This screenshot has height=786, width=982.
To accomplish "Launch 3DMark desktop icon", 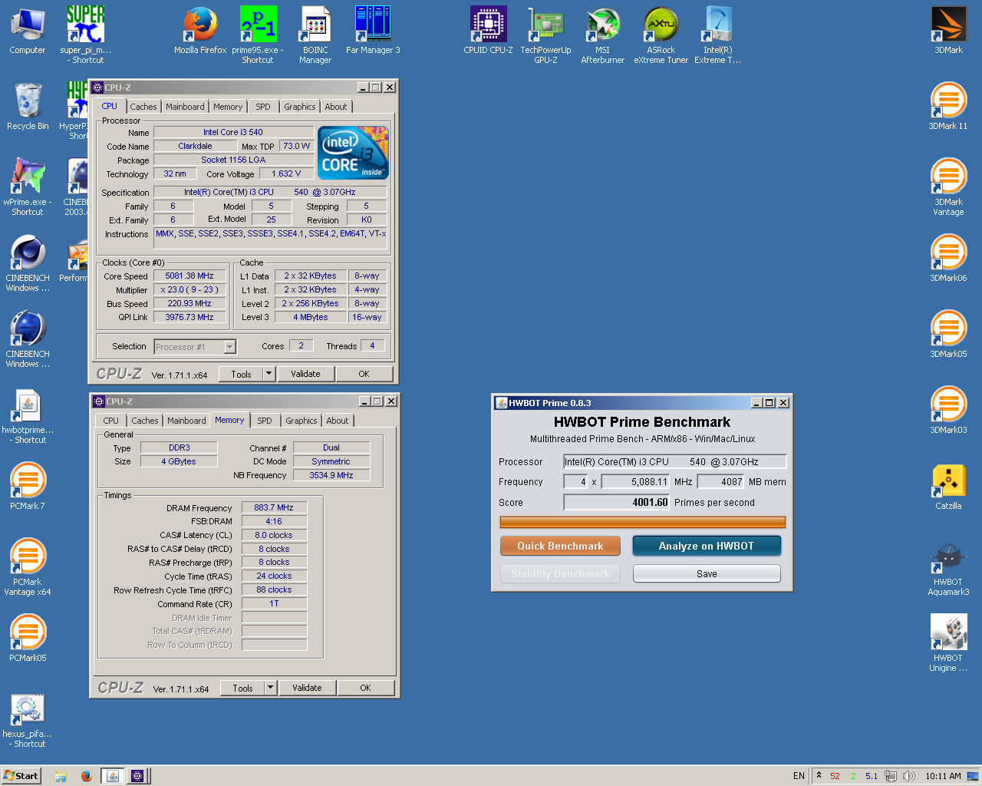I will click(x=948, y=31).
